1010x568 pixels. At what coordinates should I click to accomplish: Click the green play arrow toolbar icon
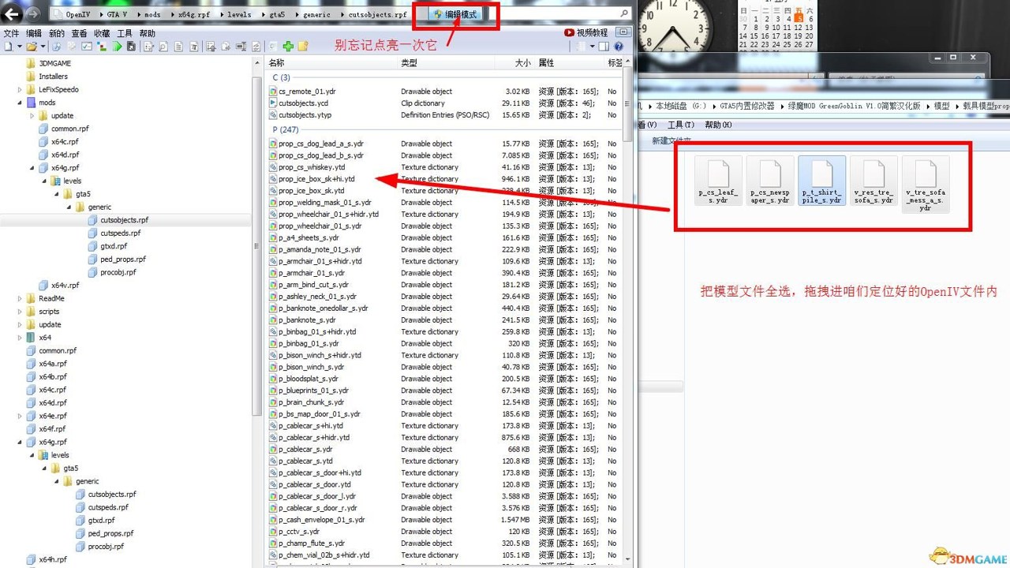coord(118,47)
